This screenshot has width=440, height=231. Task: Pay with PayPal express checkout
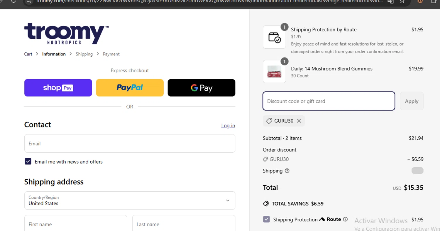coord(130,88)
